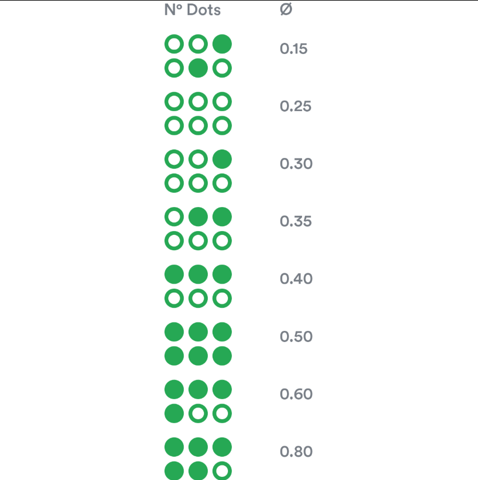This screenshot has width=478, height=480.
Task: Click the only filled dot in the 0.30 group
Action: [x=222, y=159]
